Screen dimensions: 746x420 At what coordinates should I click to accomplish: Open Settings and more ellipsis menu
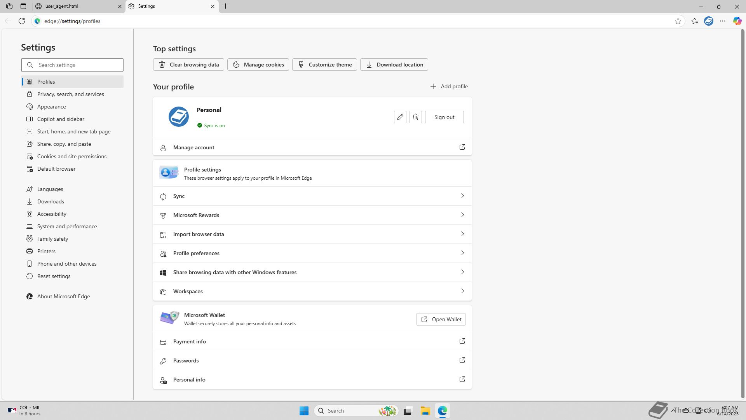[723, 21]
